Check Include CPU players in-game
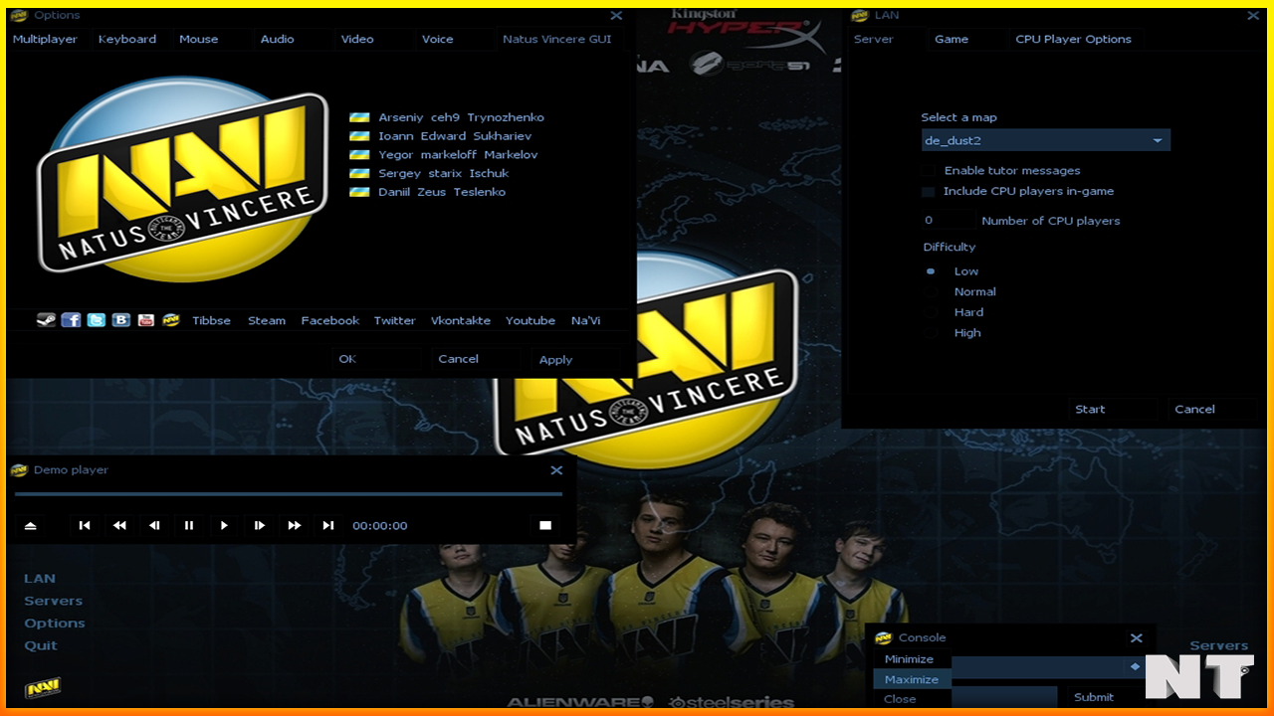This screenshot has width=1274, height=716. [929, 191]
